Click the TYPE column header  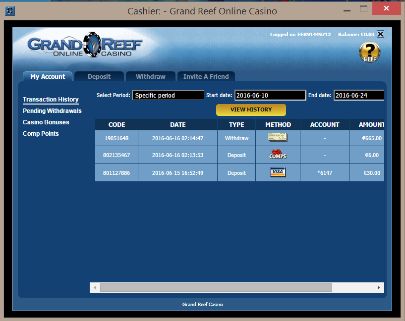236,125
